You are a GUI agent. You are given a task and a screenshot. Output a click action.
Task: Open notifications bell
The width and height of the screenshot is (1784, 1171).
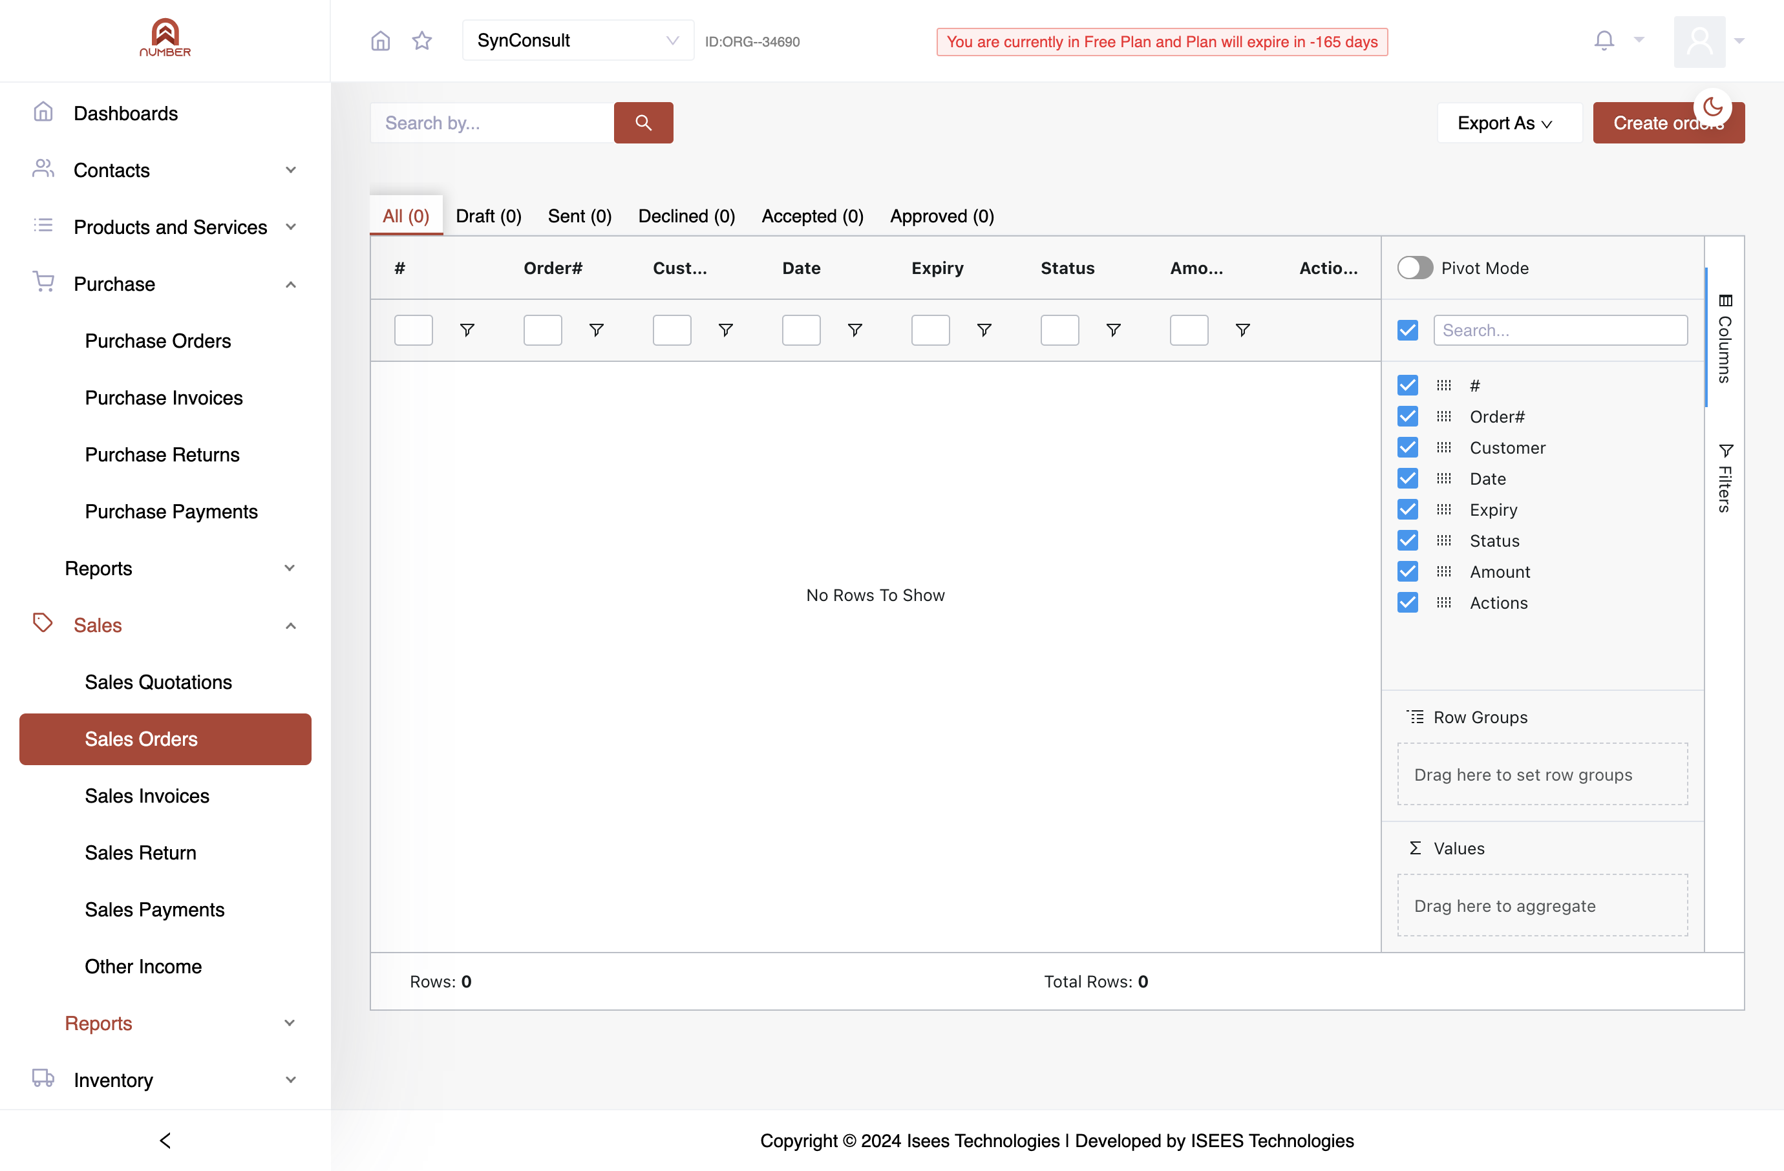pos(1604,41)
